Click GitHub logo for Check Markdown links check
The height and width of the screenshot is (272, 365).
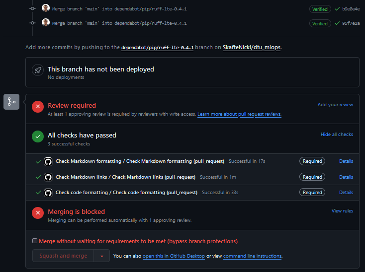pos(48,177)
